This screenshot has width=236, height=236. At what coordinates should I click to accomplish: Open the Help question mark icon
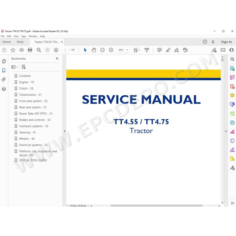pyautogui.click(x=205, y=42)
